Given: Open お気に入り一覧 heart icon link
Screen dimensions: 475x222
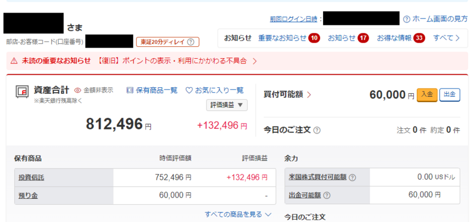Looking at the screenshot, I should (x=214, y=90).
